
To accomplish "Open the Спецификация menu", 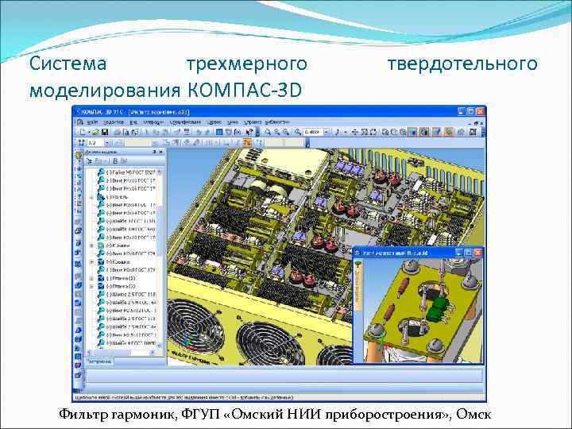I will click(185, 122).
